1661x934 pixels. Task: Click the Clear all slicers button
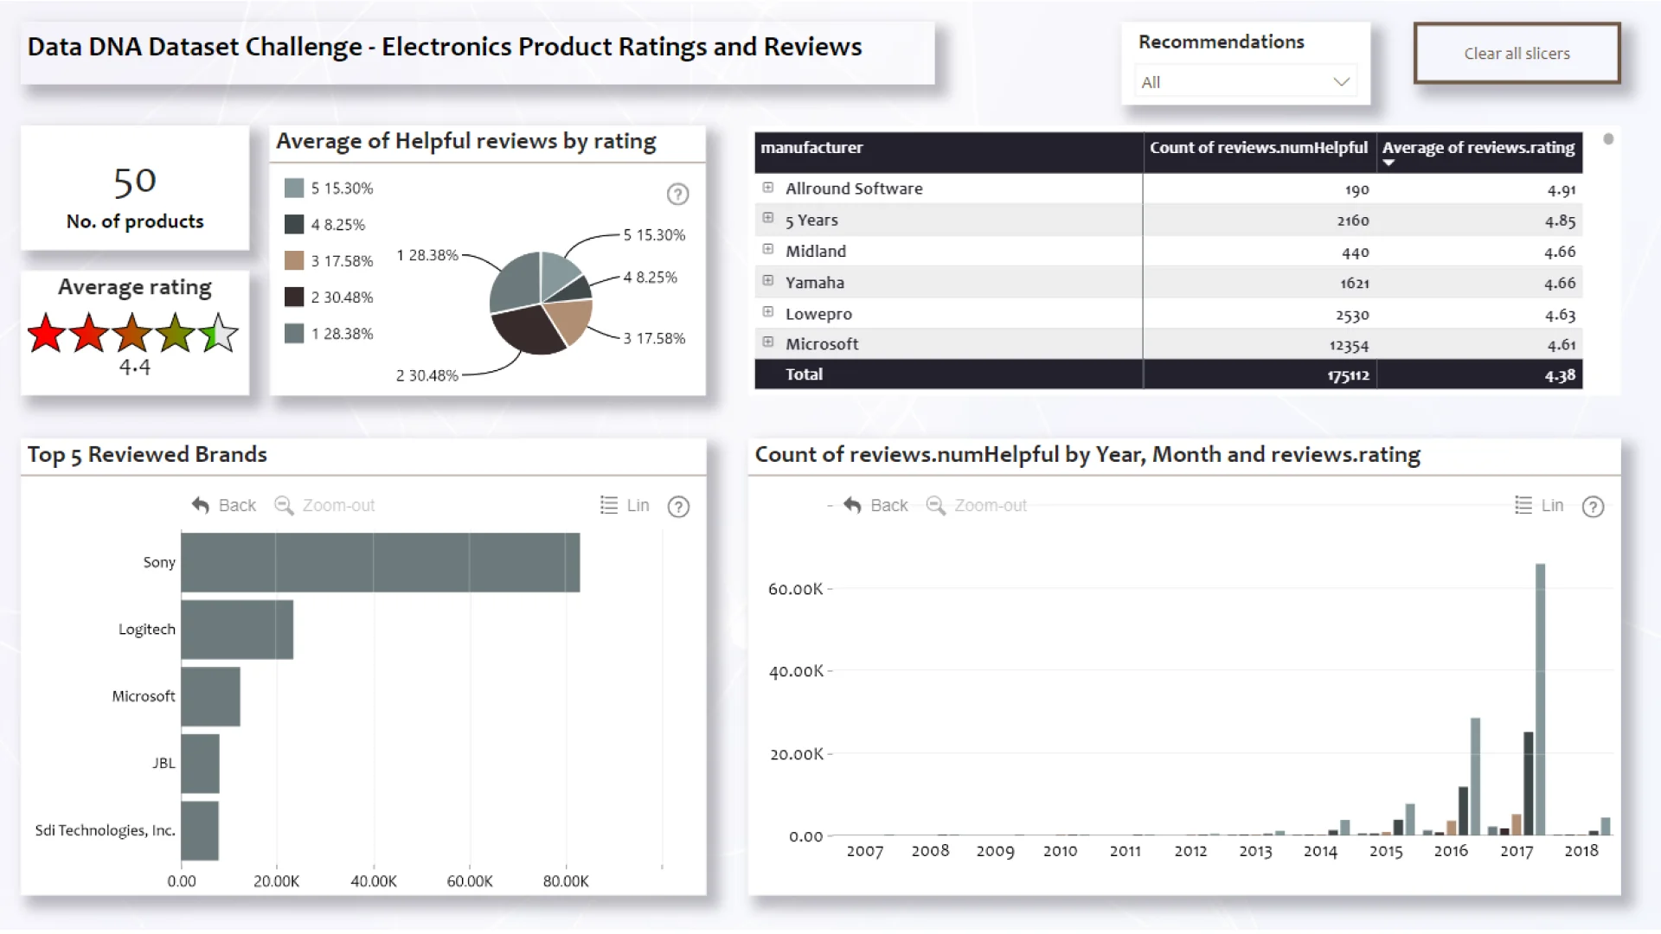(x=1517, y=54)
